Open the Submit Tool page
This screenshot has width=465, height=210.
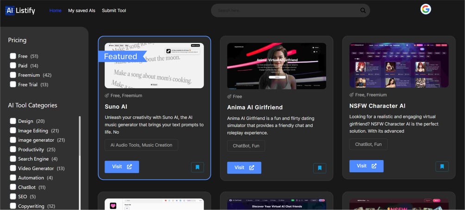coord(114,11)
